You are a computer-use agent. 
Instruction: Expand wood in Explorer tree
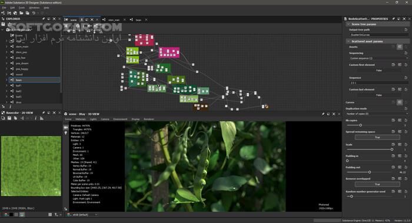[x=6, y=74]
